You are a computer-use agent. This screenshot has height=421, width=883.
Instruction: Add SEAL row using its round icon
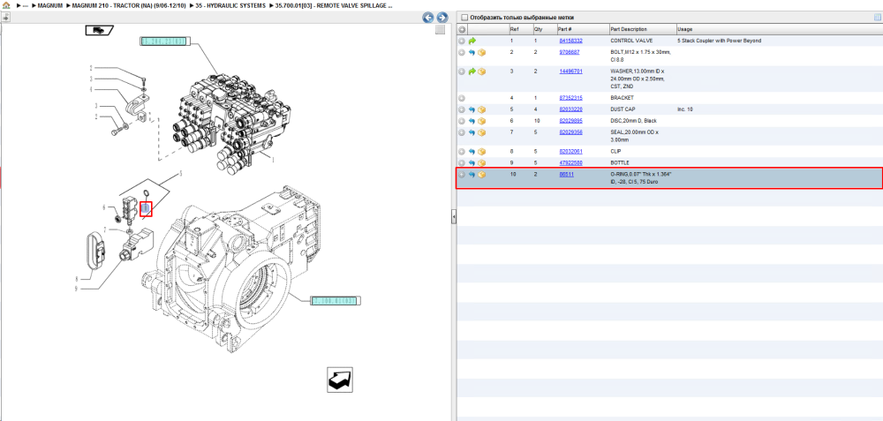pyautogui.click(x=462, y=132)
